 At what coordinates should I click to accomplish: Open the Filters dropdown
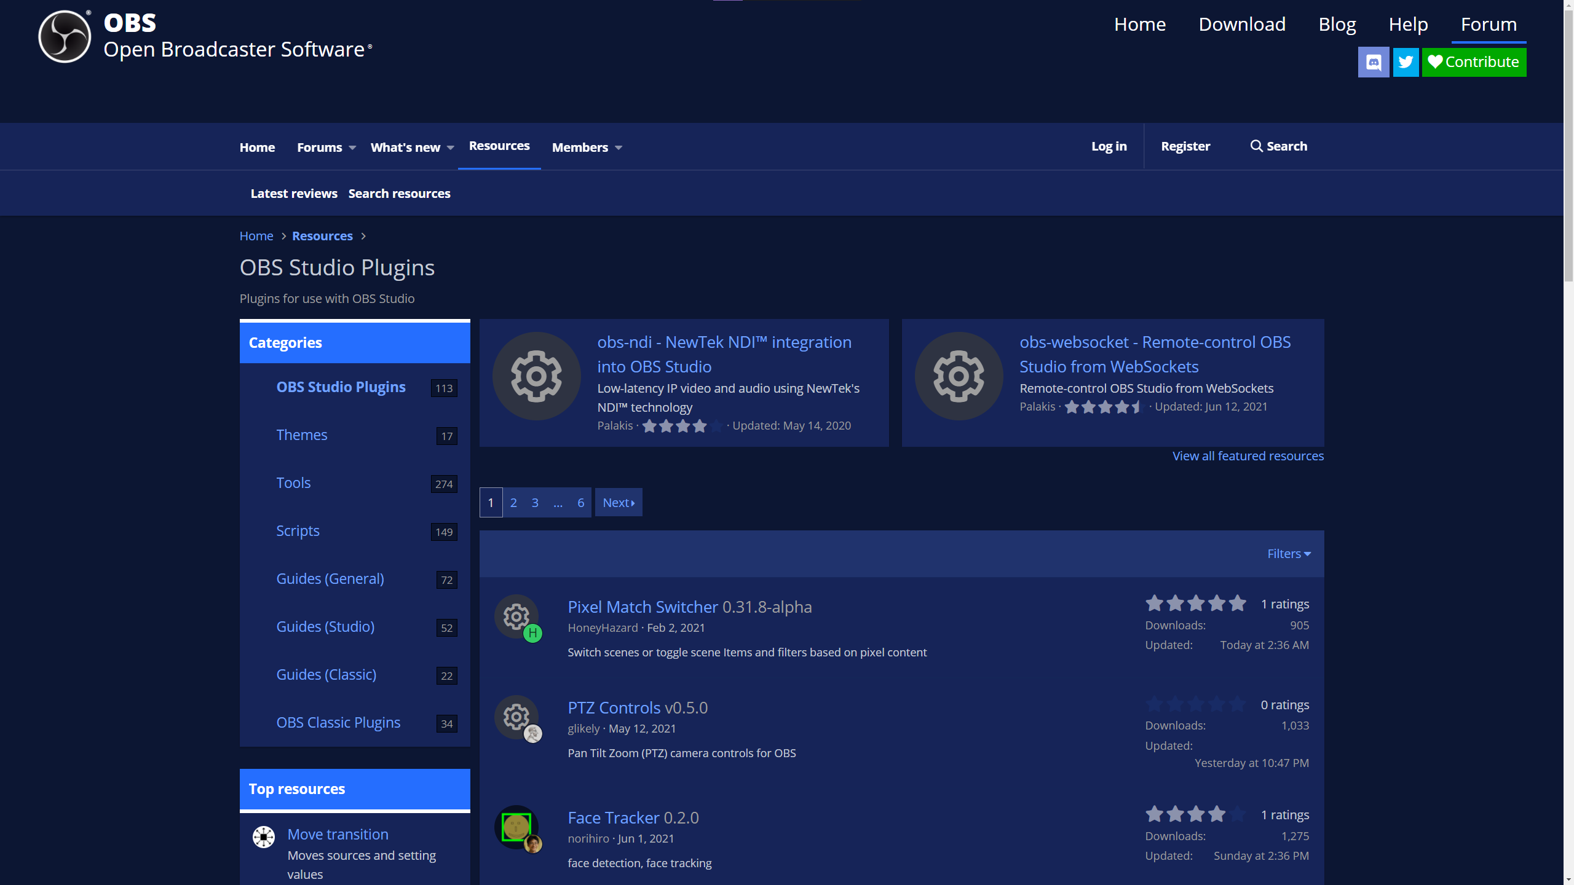1289,554
